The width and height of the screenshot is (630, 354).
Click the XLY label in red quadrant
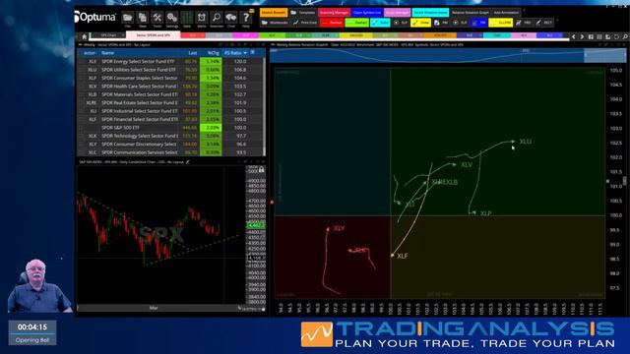coord(339,228)
